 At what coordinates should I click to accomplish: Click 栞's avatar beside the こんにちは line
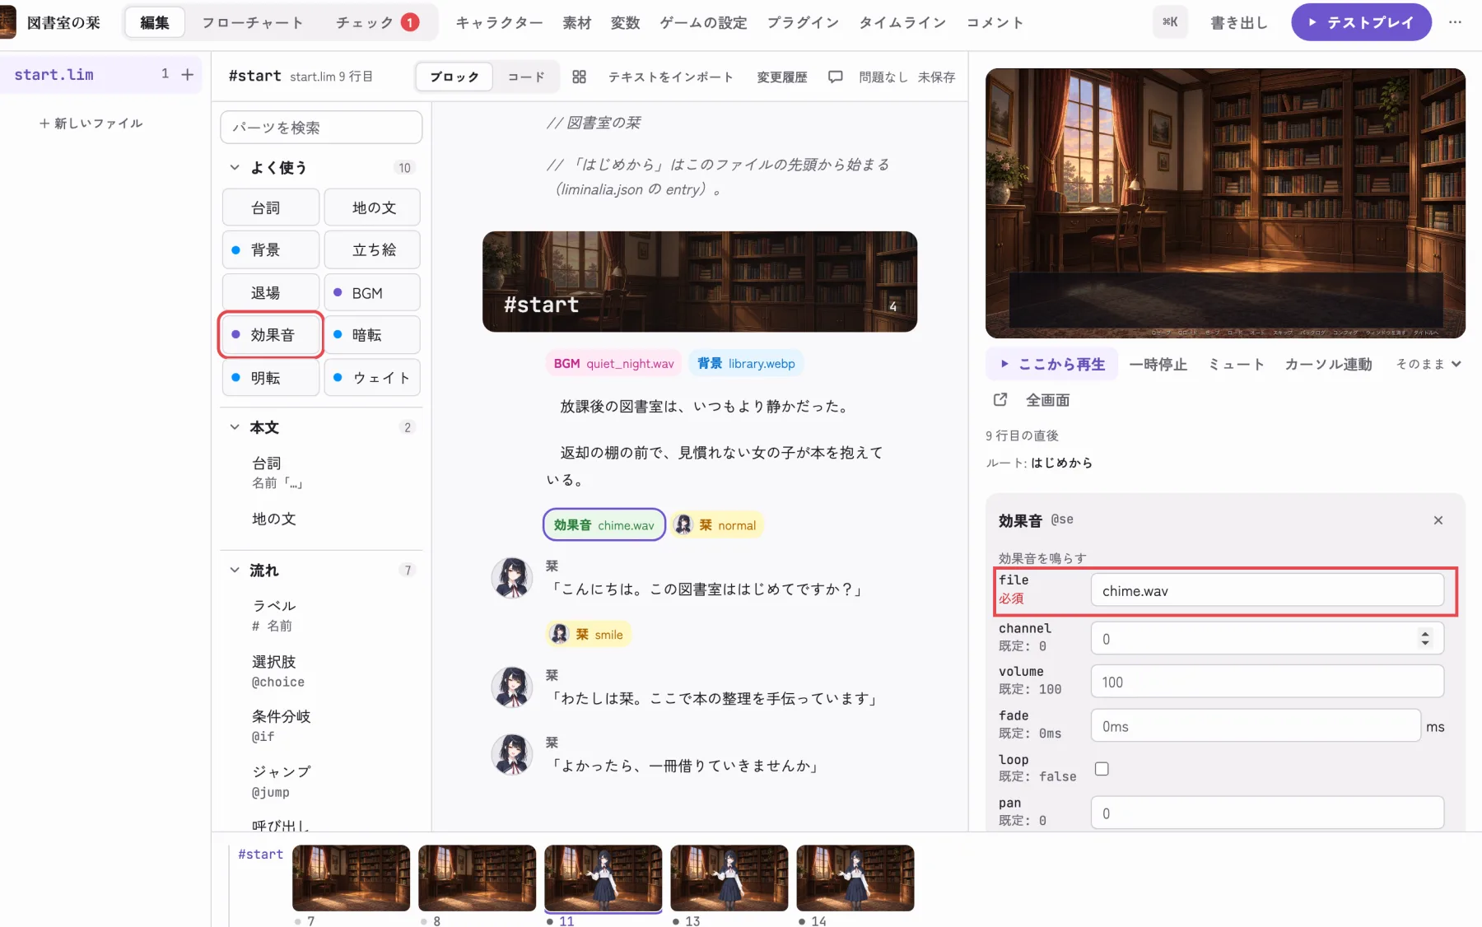coord(512,577)
